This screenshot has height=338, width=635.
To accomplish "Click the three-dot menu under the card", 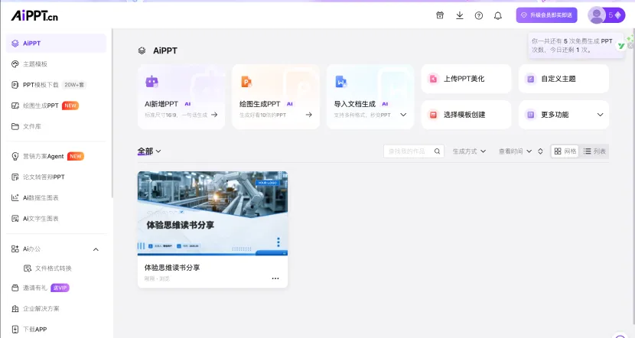I will click(x=275, y=278).
